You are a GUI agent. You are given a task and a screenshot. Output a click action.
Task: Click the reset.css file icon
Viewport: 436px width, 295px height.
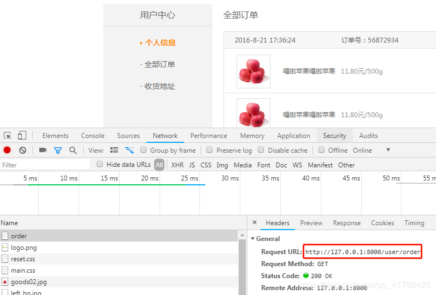click(x=5, y=259)
